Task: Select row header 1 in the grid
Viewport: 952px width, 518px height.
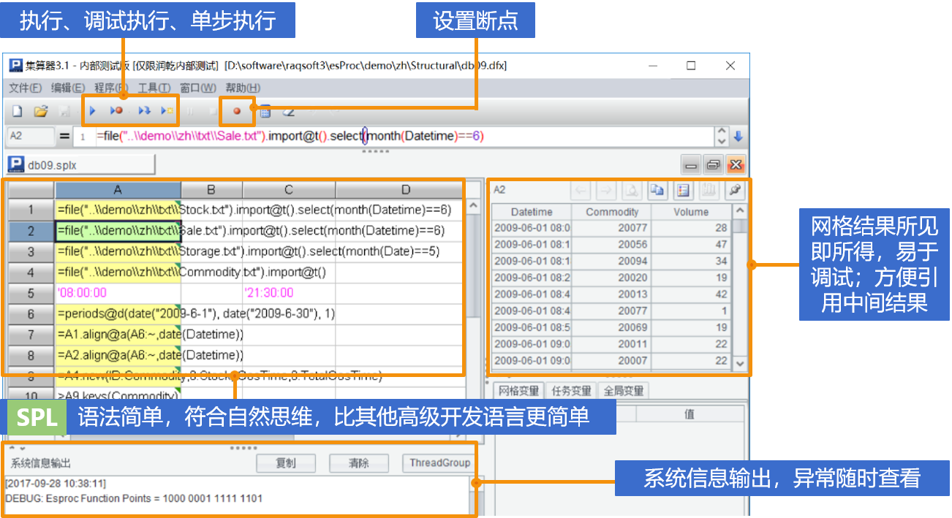Action: (x=31, y=210)
